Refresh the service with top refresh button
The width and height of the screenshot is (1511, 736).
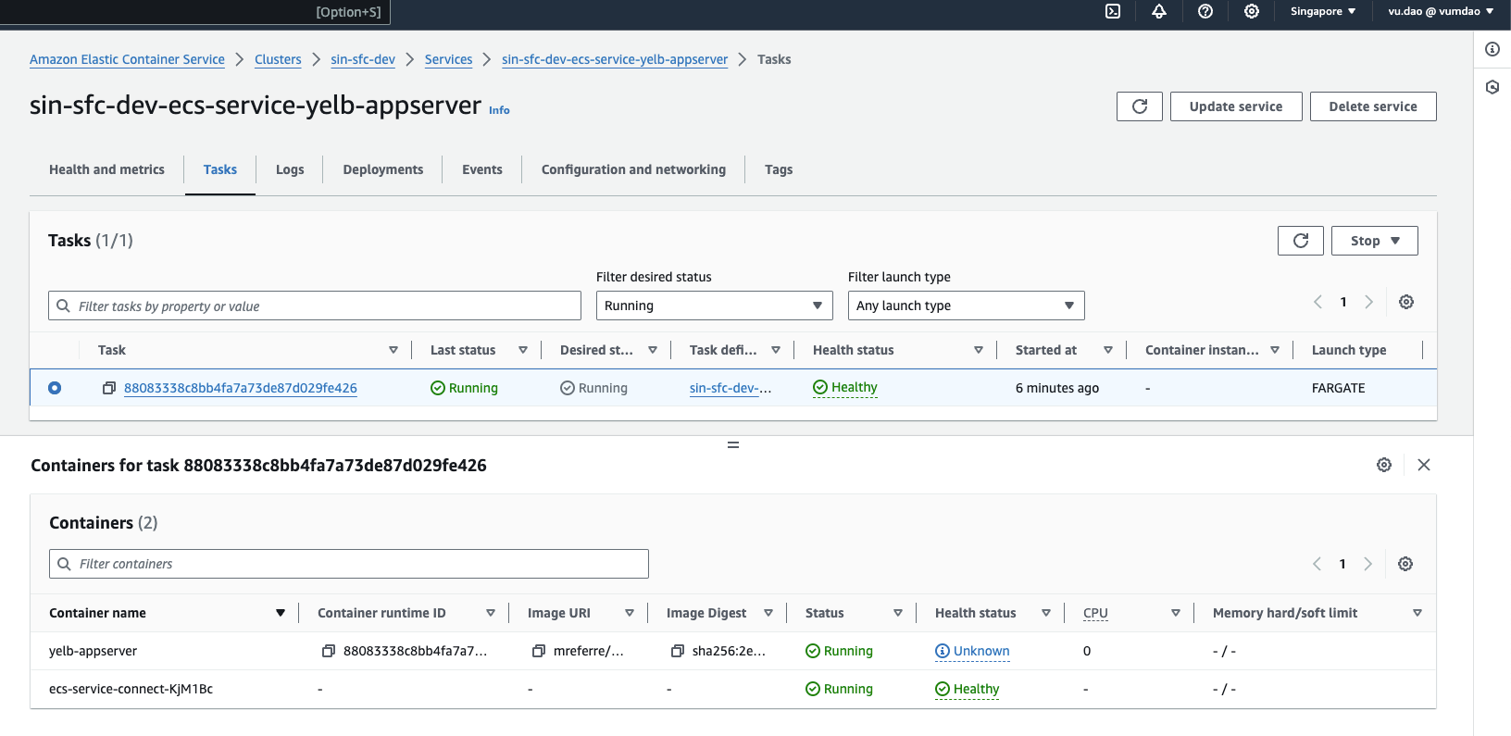click(1140, 106)
